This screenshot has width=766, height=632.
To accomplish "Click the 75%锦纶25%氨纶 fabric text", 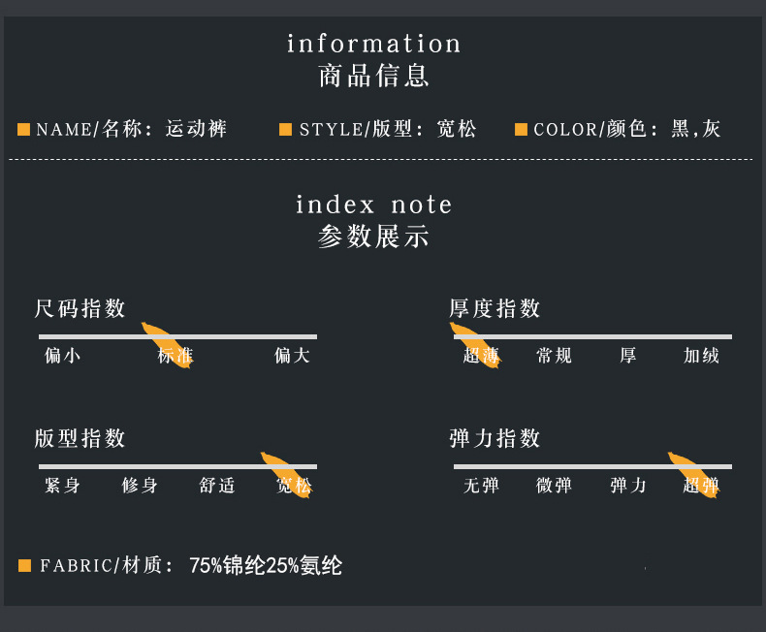I will point(266,566).
